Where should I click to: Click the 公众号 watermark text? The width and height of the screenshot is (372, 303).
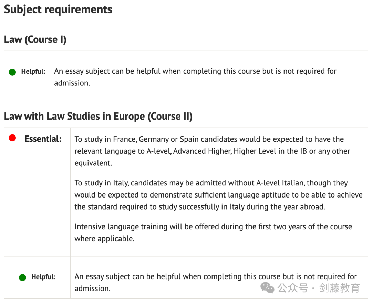pyautogui.click(x=293, y=288)
